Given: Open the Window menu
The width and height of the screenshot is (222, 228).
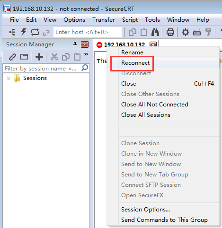Looking at the screenshot, I should pos(178,20).
